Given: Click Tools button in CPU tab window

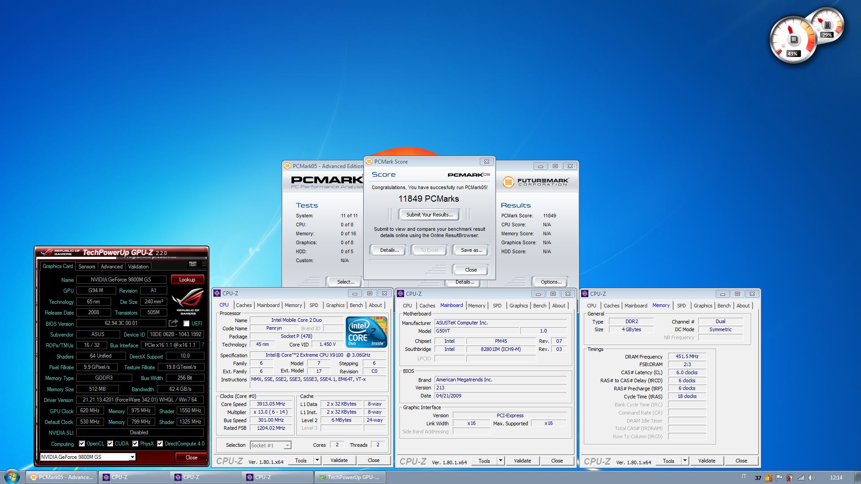Looking at the screenshot, I should coord(300,460).
